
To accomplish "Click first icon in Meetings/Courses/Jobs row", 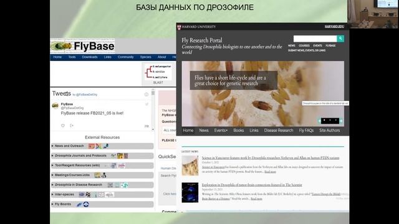I will (97, 175).
